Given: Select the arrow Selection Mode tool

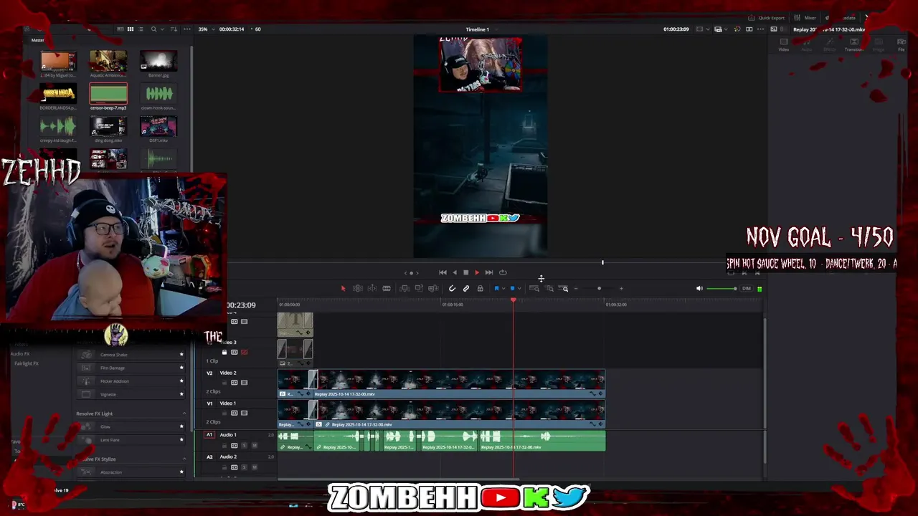Looking at the screenshot, I should click(x=343, y=288).
